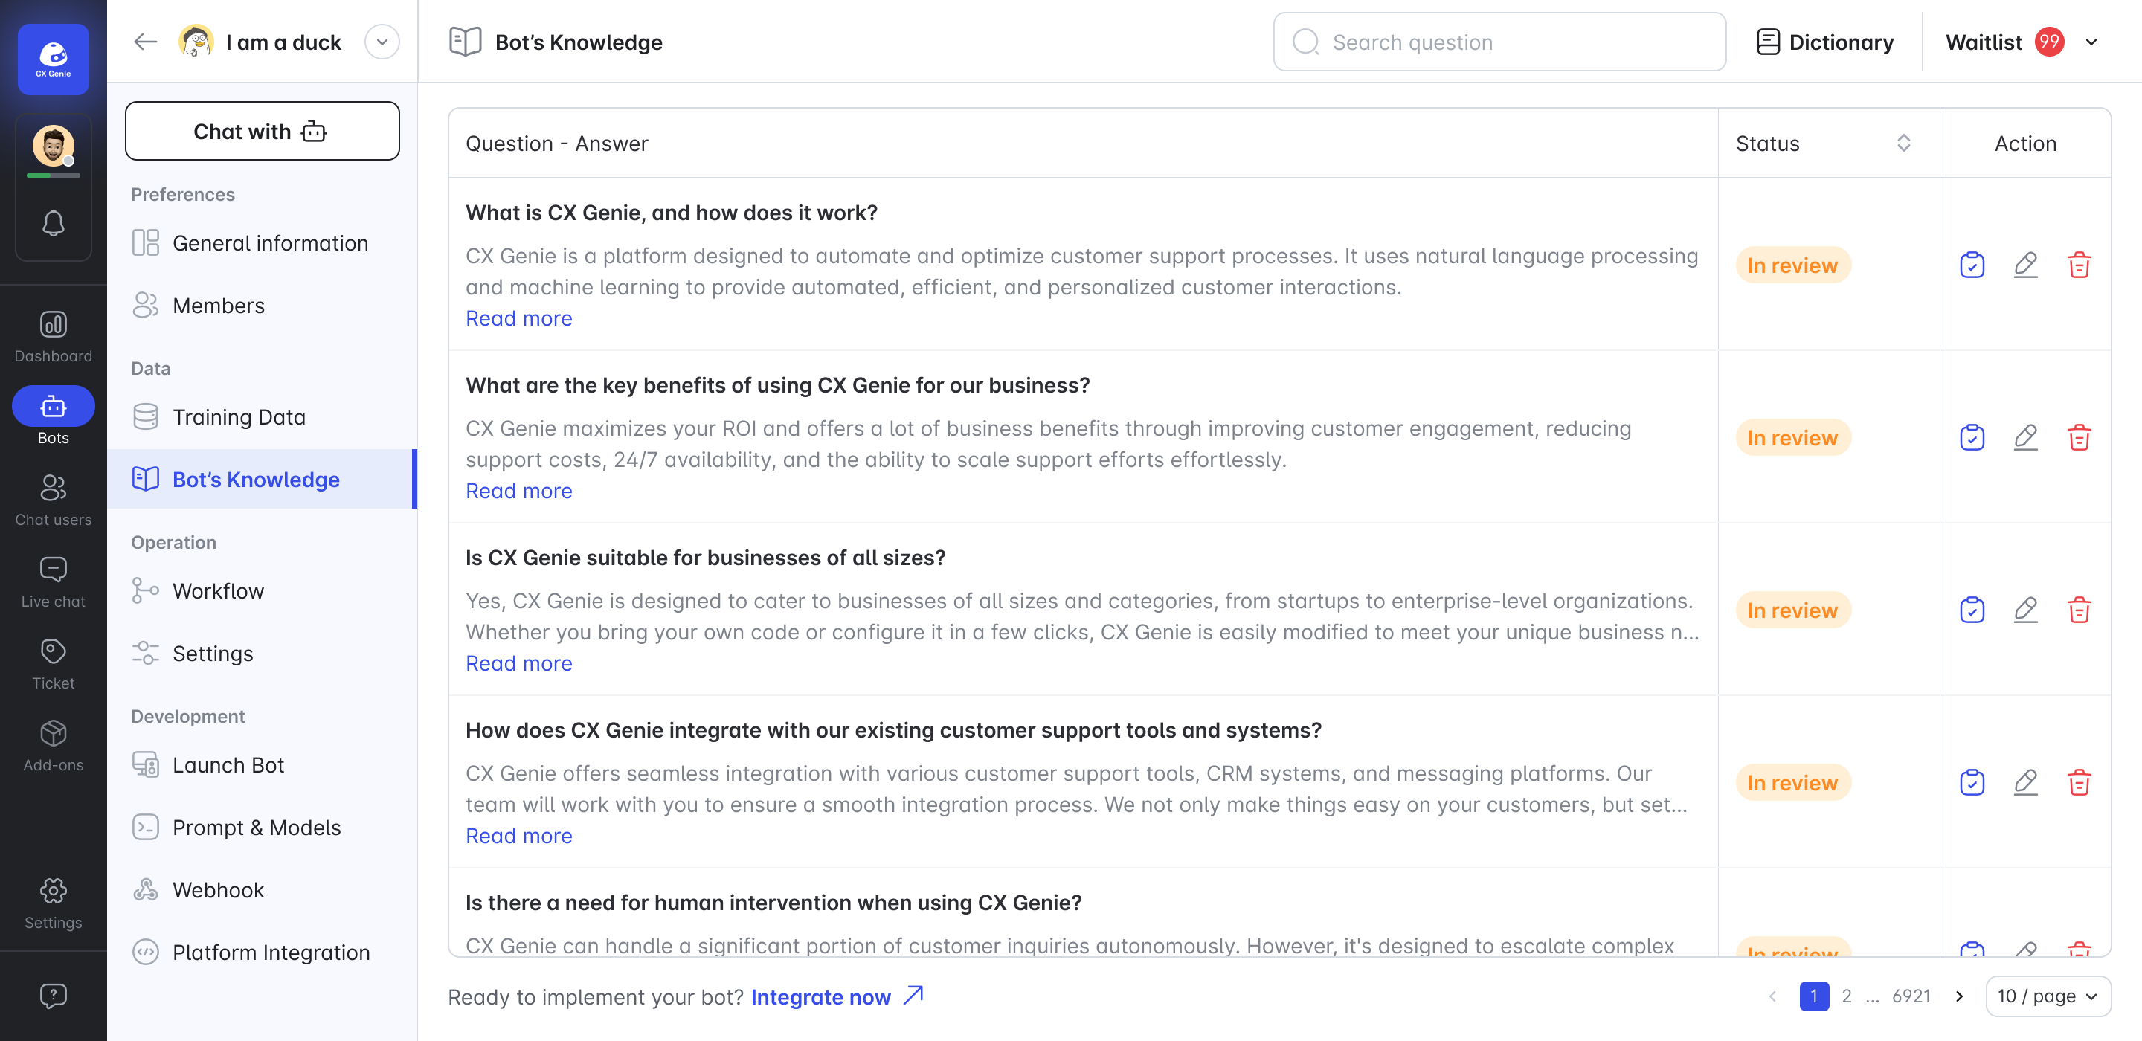Image resolution: width=2142 pixels, height=1041 pixels.
Task: Open the page size dropdown
Action: point(2048,995)
